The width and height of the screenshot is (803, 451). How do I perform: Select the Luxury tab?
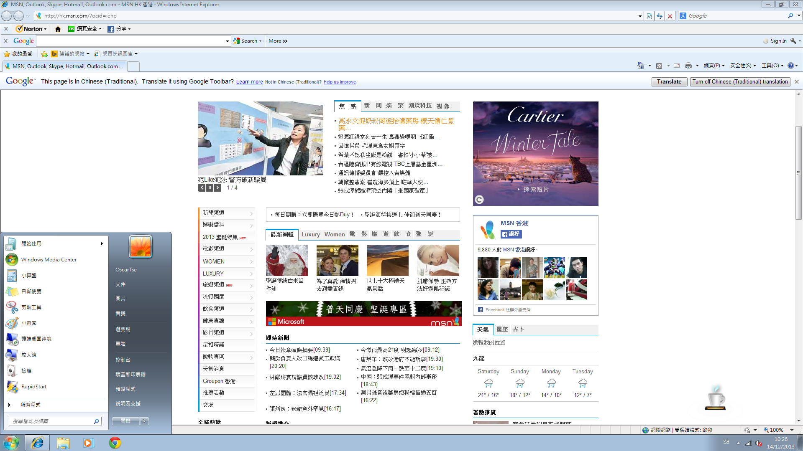pos(310,235)
